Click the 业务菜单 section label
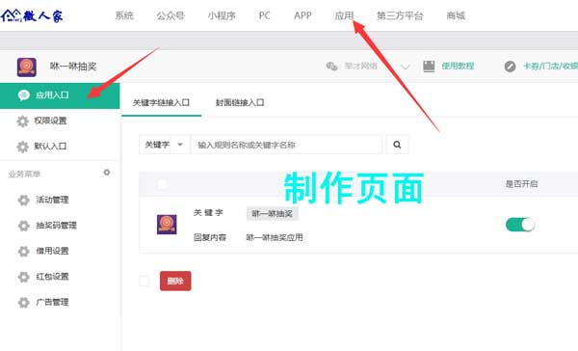The width and height of the screenshot is (578, 351). click(24, 174)
